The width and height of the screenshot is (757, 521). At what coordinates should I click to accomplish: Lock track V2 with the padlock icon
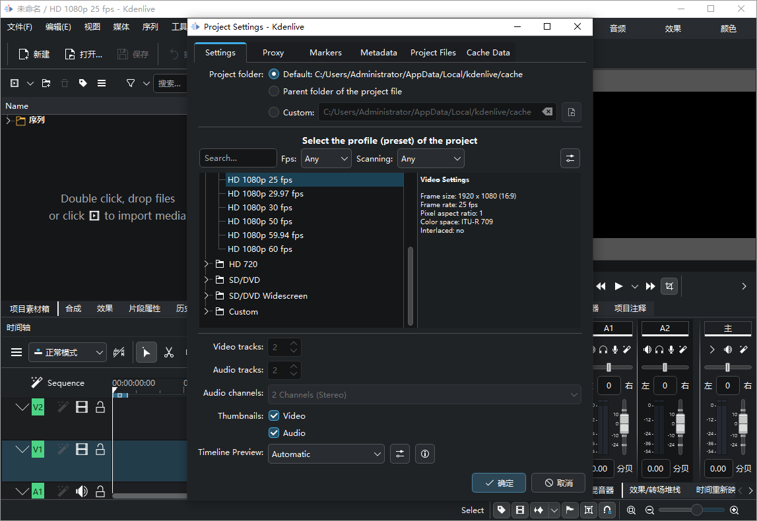tap(100, 408)
